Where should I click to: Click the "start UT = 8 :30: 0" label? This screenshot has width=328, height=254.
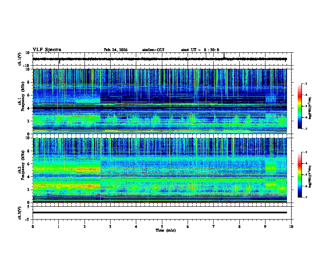200,50
